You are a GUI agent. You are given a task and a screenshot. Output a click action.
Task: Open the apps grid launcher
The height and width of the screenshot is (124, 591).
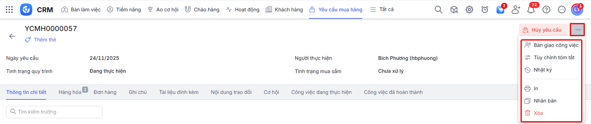pyautogui.click(x=9, y=10)
